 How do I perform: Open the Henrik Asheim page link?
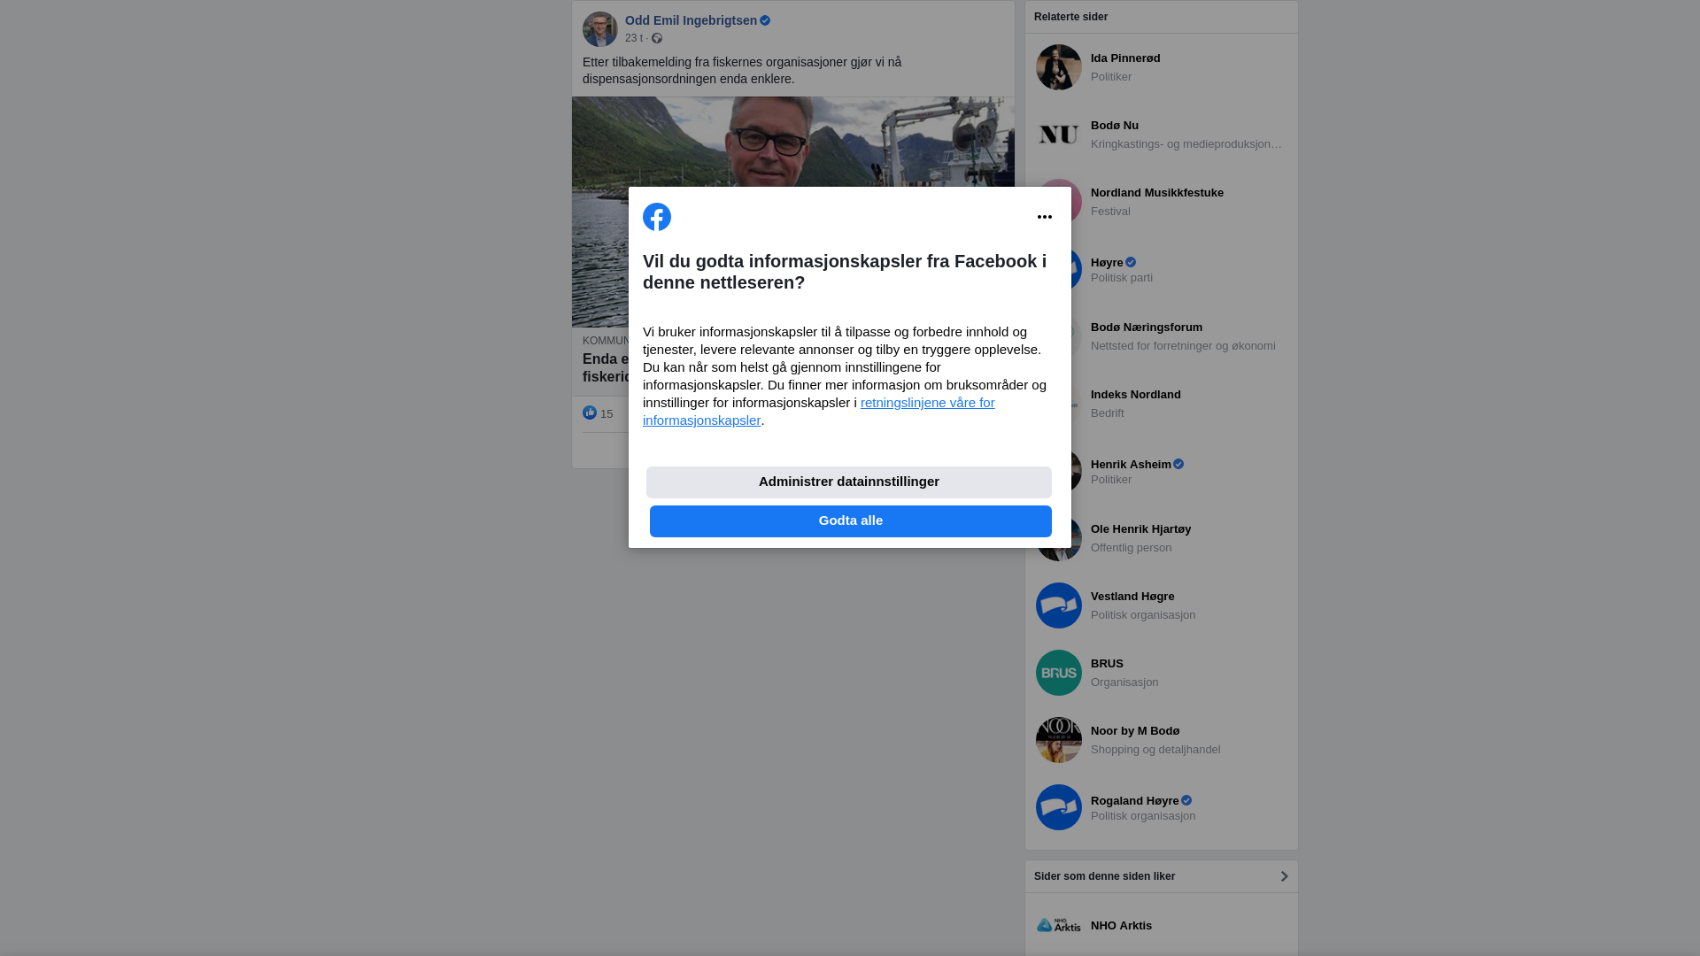[1131, 465]
